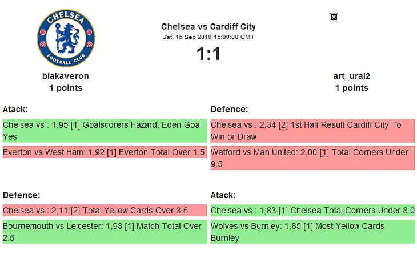Click the Defence heading under art_ural2

click(x=229, y=109)
